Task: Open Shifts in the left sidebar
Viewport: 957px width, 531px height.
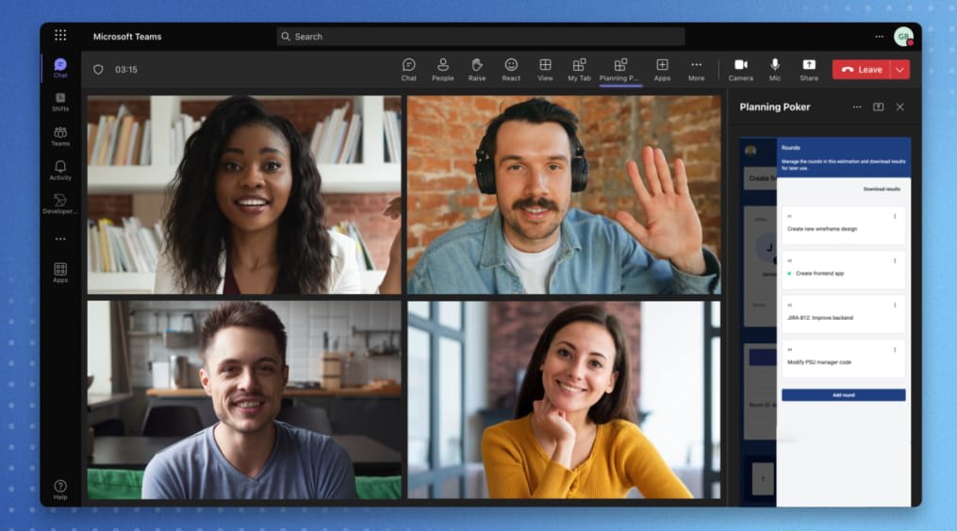Action: pos(60,102)
